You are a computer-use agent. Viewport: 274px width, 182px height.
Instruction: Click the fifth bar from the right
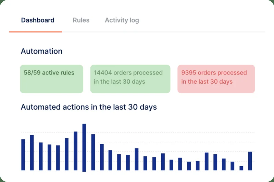[x=215, y=162]
